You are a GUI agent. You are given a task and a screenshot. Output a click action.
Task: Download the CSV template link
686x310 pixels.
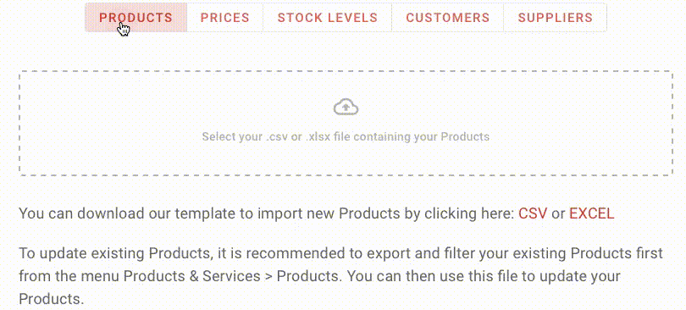533,213
